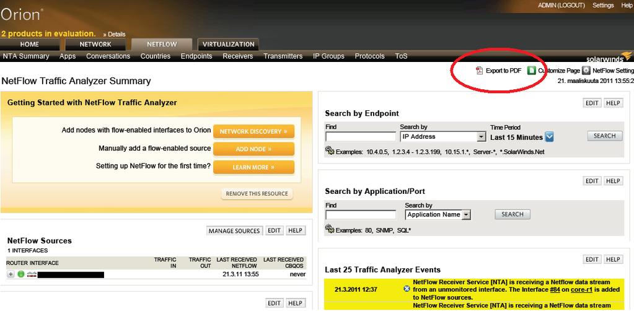Open the Help link in header
Viewport: 634px width, 311px height.
point(627,5)
